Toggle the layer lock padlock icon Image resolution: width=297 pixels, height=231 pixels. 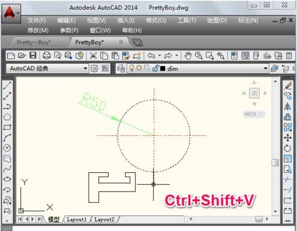pyautogui.click(x=155, y=68)
